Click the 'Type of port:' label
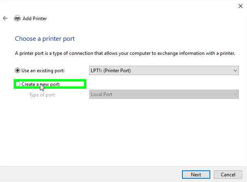 click(x=42, y=95)
